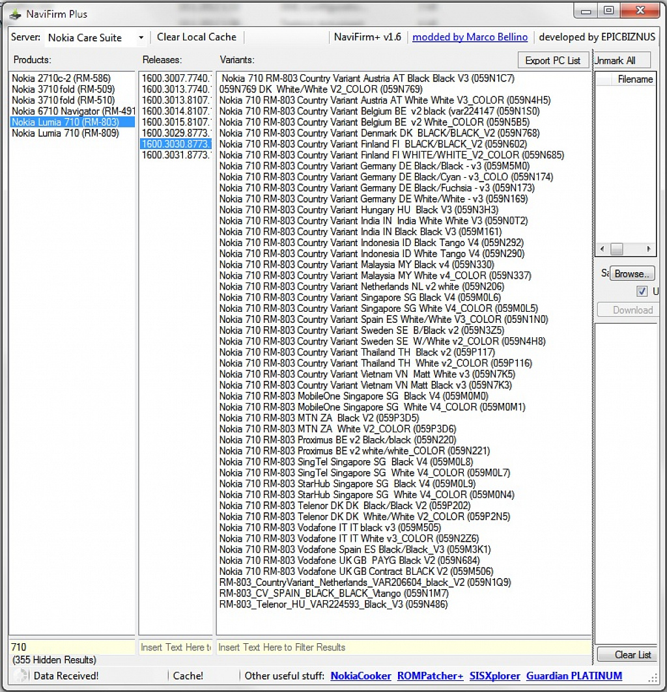
Task: Select variant Germany DE Black/Fuchsia (059N173)
Action: click(376, 188)
